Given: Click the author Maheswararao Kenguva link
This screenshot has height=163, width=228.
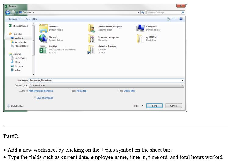Looking at the screenshot, I should [41, 91].
